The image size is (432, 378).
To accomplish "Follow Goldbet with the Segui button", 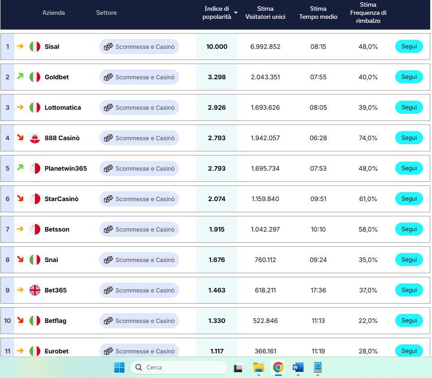I will [x=409, y=77].
